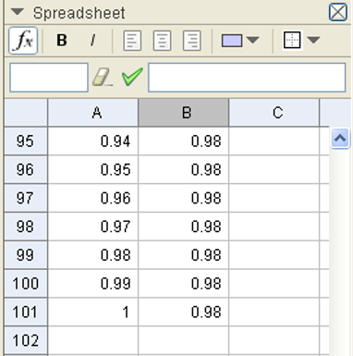Open the border style dropdown arrow
The width and height of the screenshot is (353, 356).
click(313, 40)
